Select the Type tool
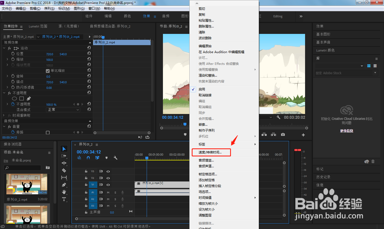This screenshot has width=384, height=229. pos(64,199)
